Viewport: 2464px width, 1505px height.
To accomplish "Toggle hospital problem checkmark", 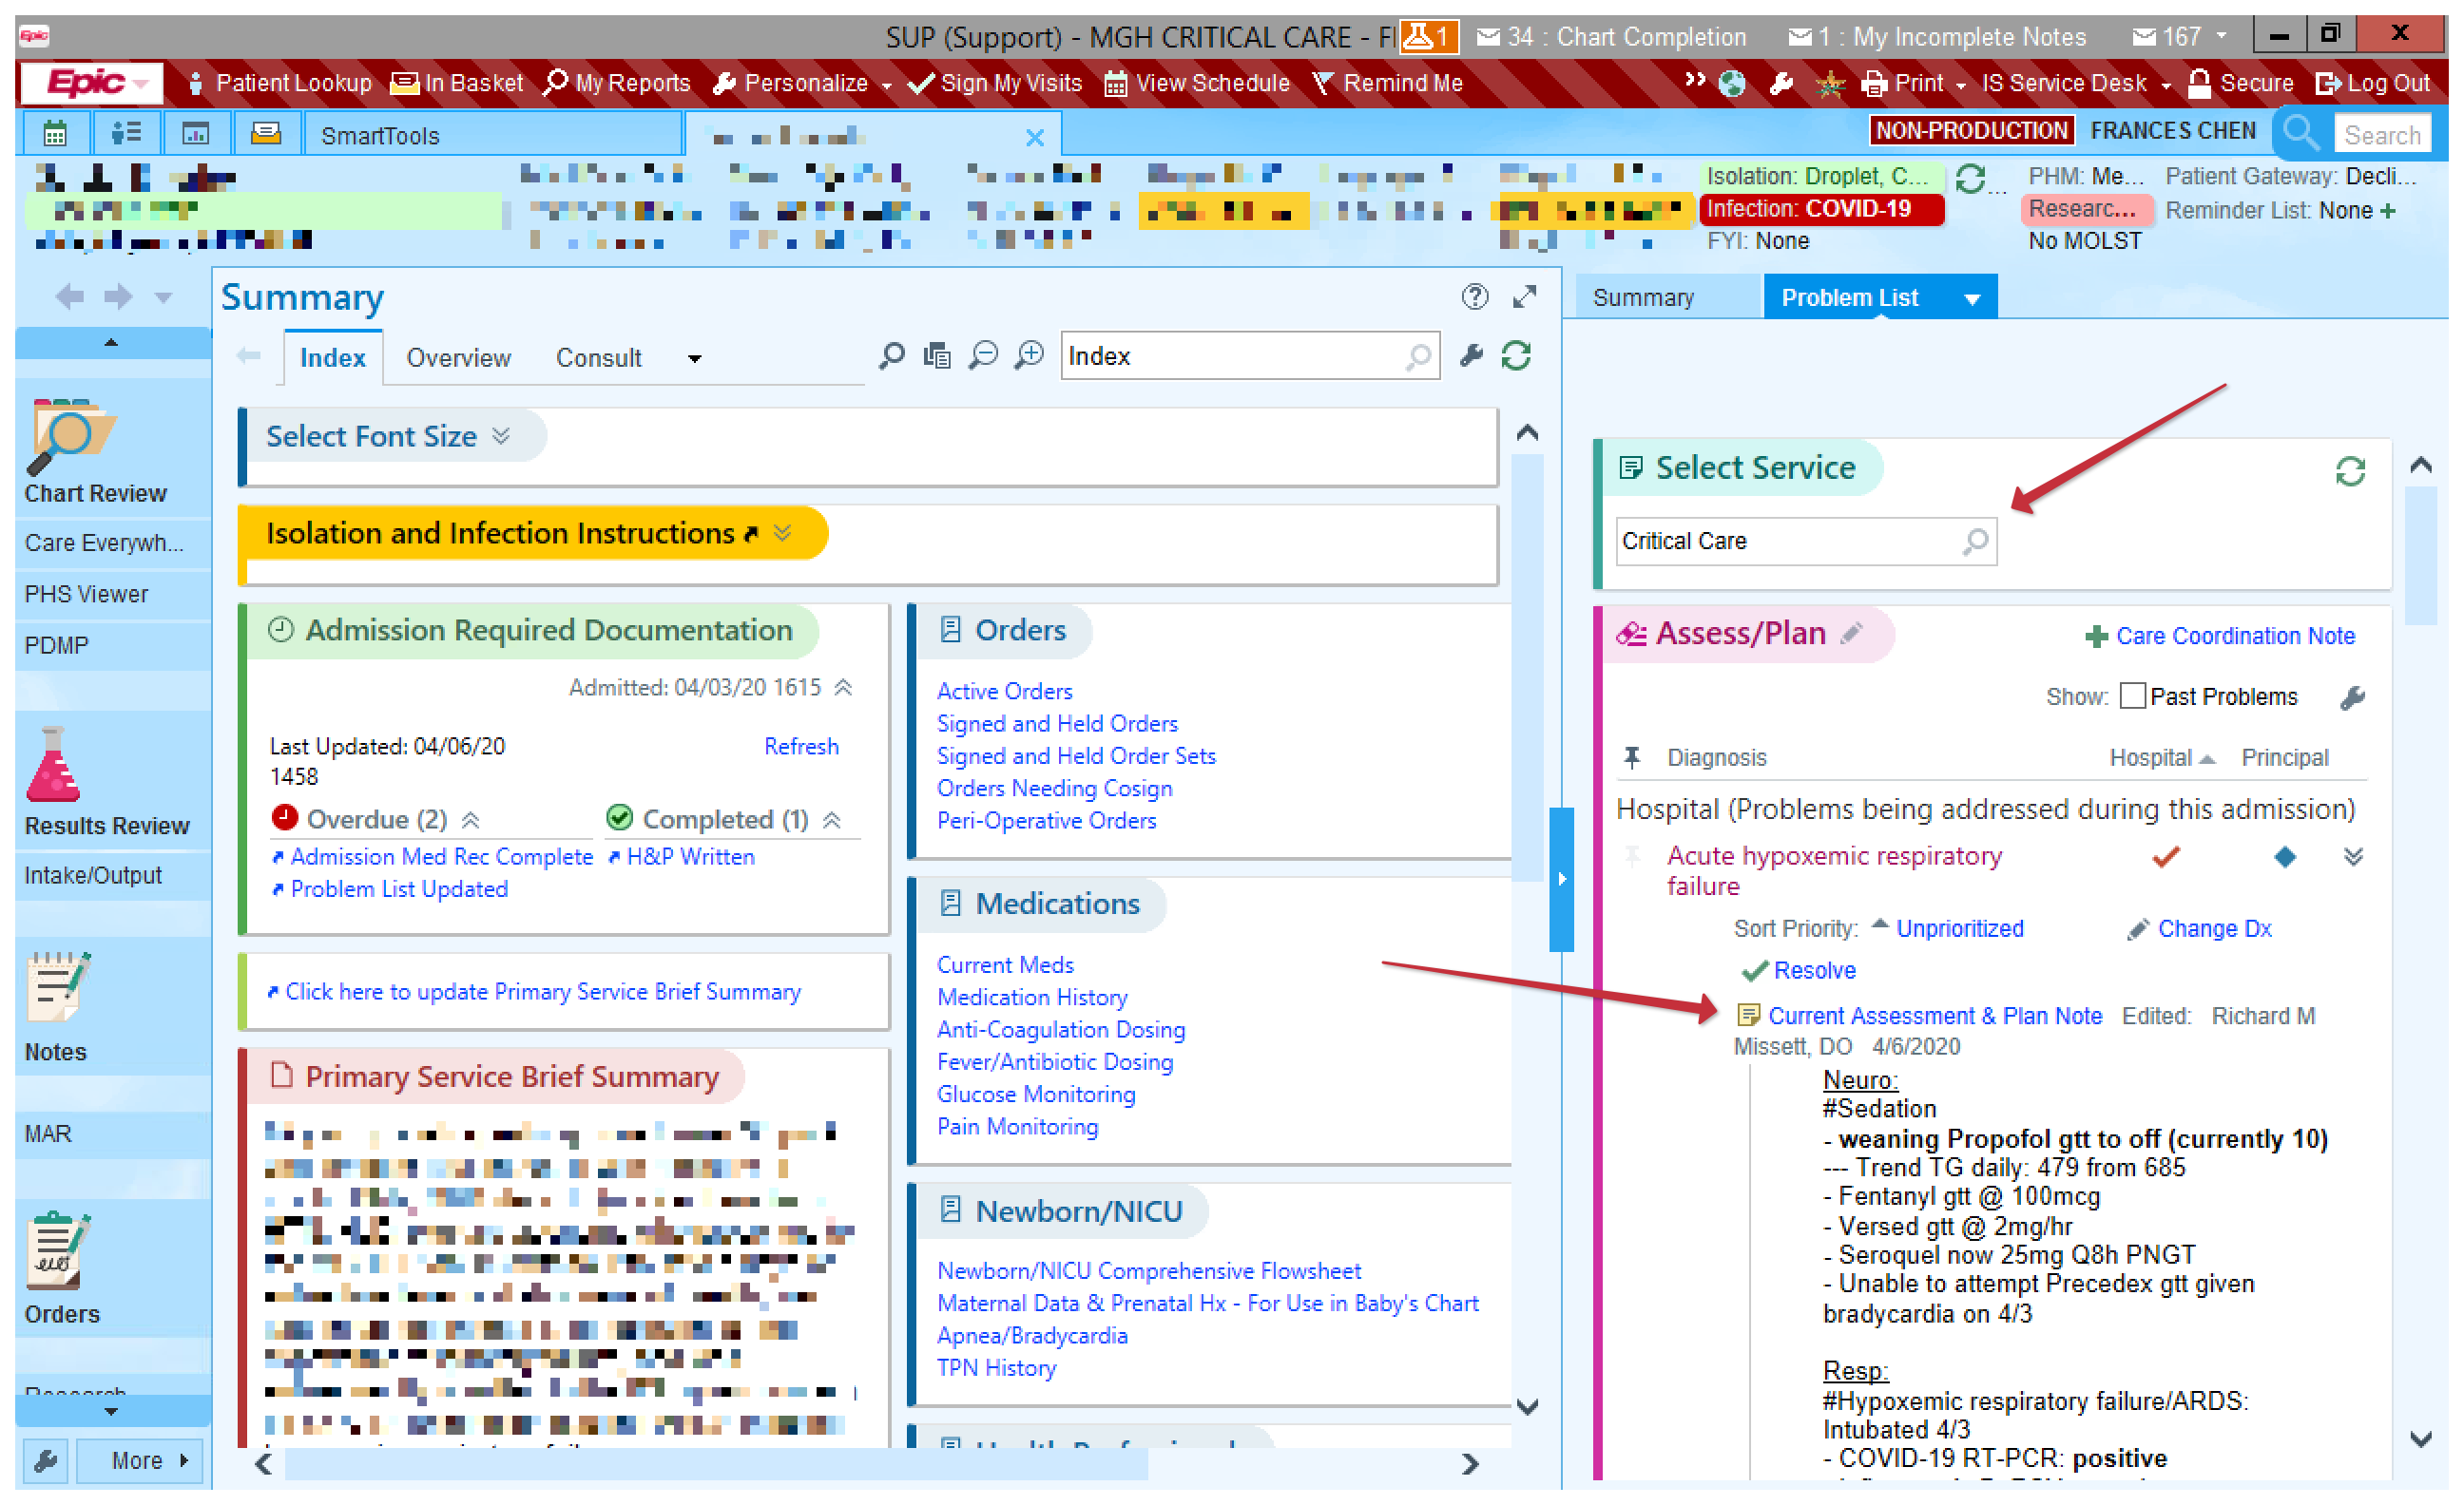I will [x=2165, y=857].
